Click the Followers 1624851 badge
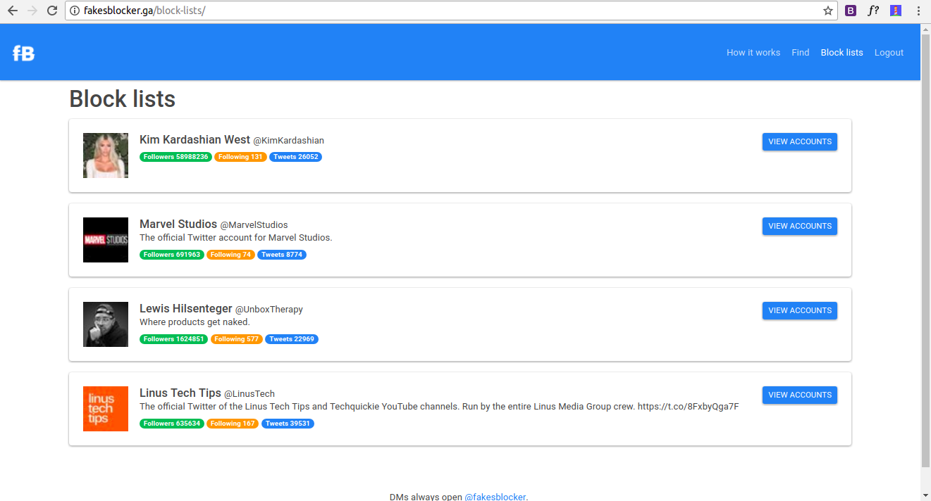The height and width of the screenshot is (501, 931). [173, 339]
